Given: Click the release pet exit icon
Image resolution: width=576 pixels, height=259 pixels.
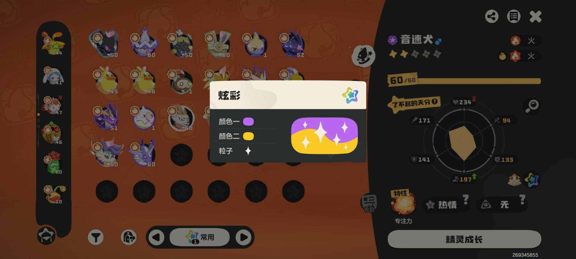Looking at the screenshot, I should 128,237.
